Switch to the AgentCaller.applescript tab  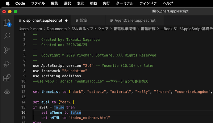(x=135, y=20)
